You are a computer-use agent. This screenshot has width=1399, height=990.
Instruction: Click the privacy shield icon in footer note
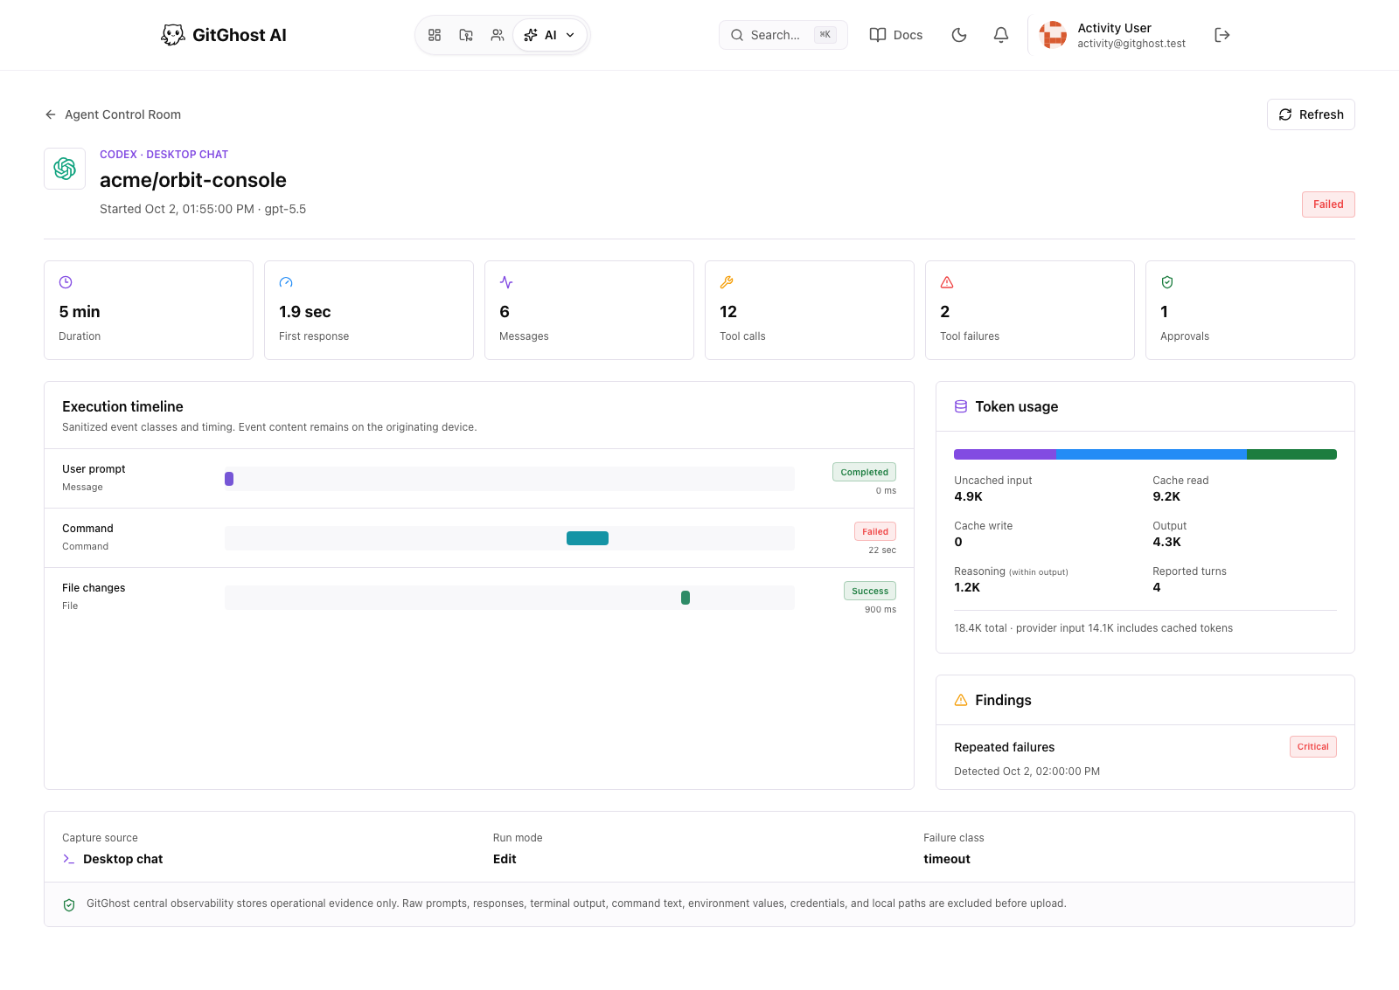pos(69,904)
